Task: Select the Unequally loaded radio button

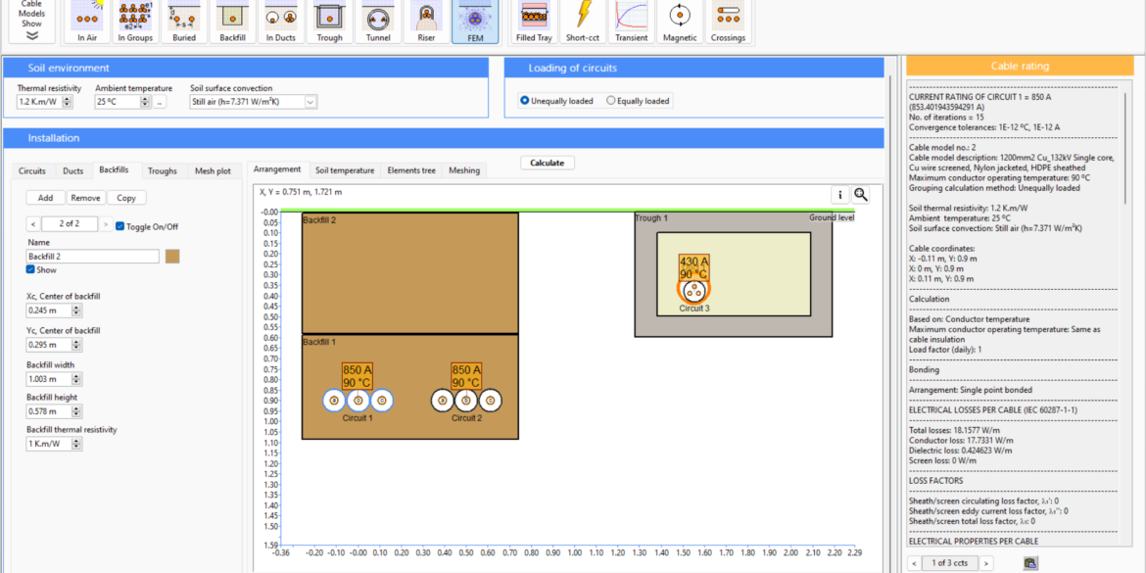Action: tap(525, 101)
